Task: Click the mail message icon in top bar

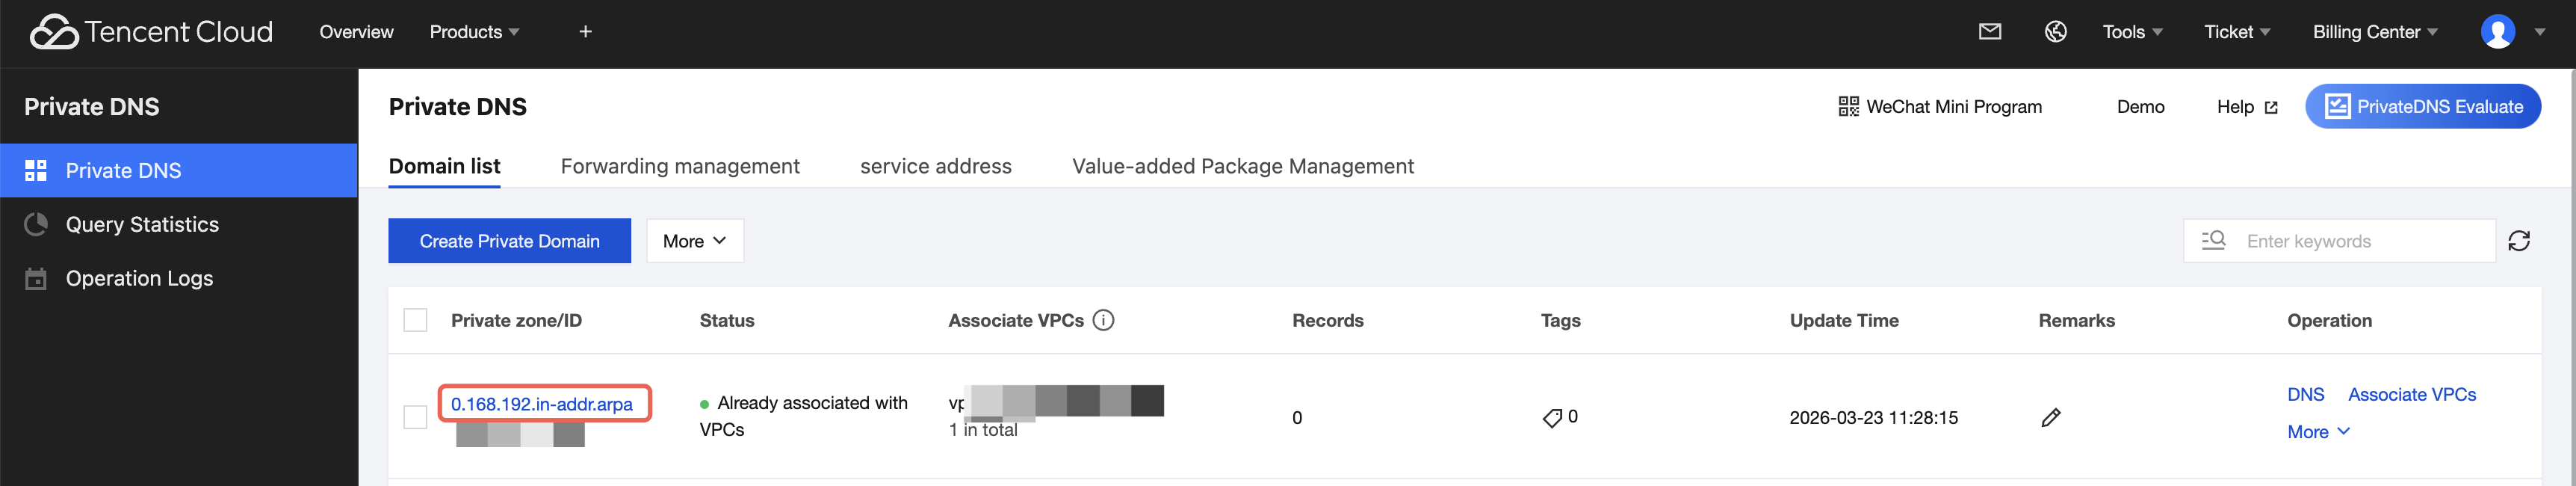Action: click(x=1990, y=32)
